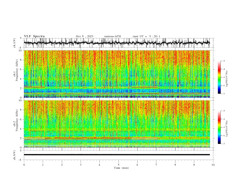Click the "station=ATH" label
Viewport: 240px width, 185px height.
pyautogui.click(x=112, y=36)
